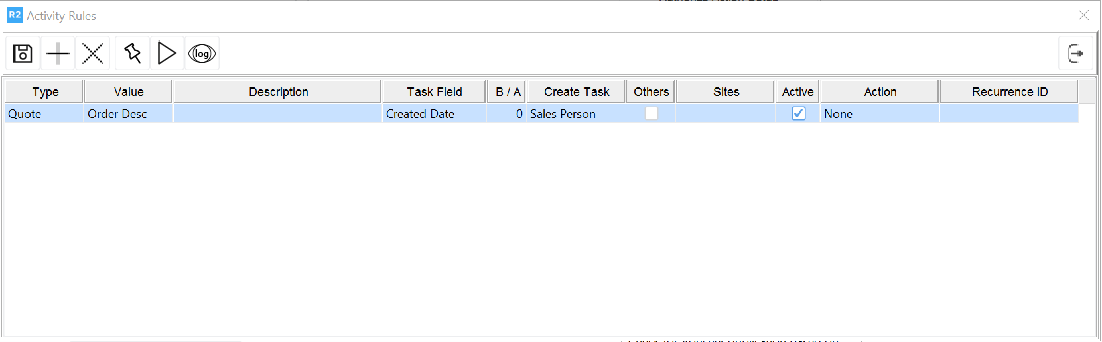
Task: Add a new activity rule
Action: [x=58, y=53]
